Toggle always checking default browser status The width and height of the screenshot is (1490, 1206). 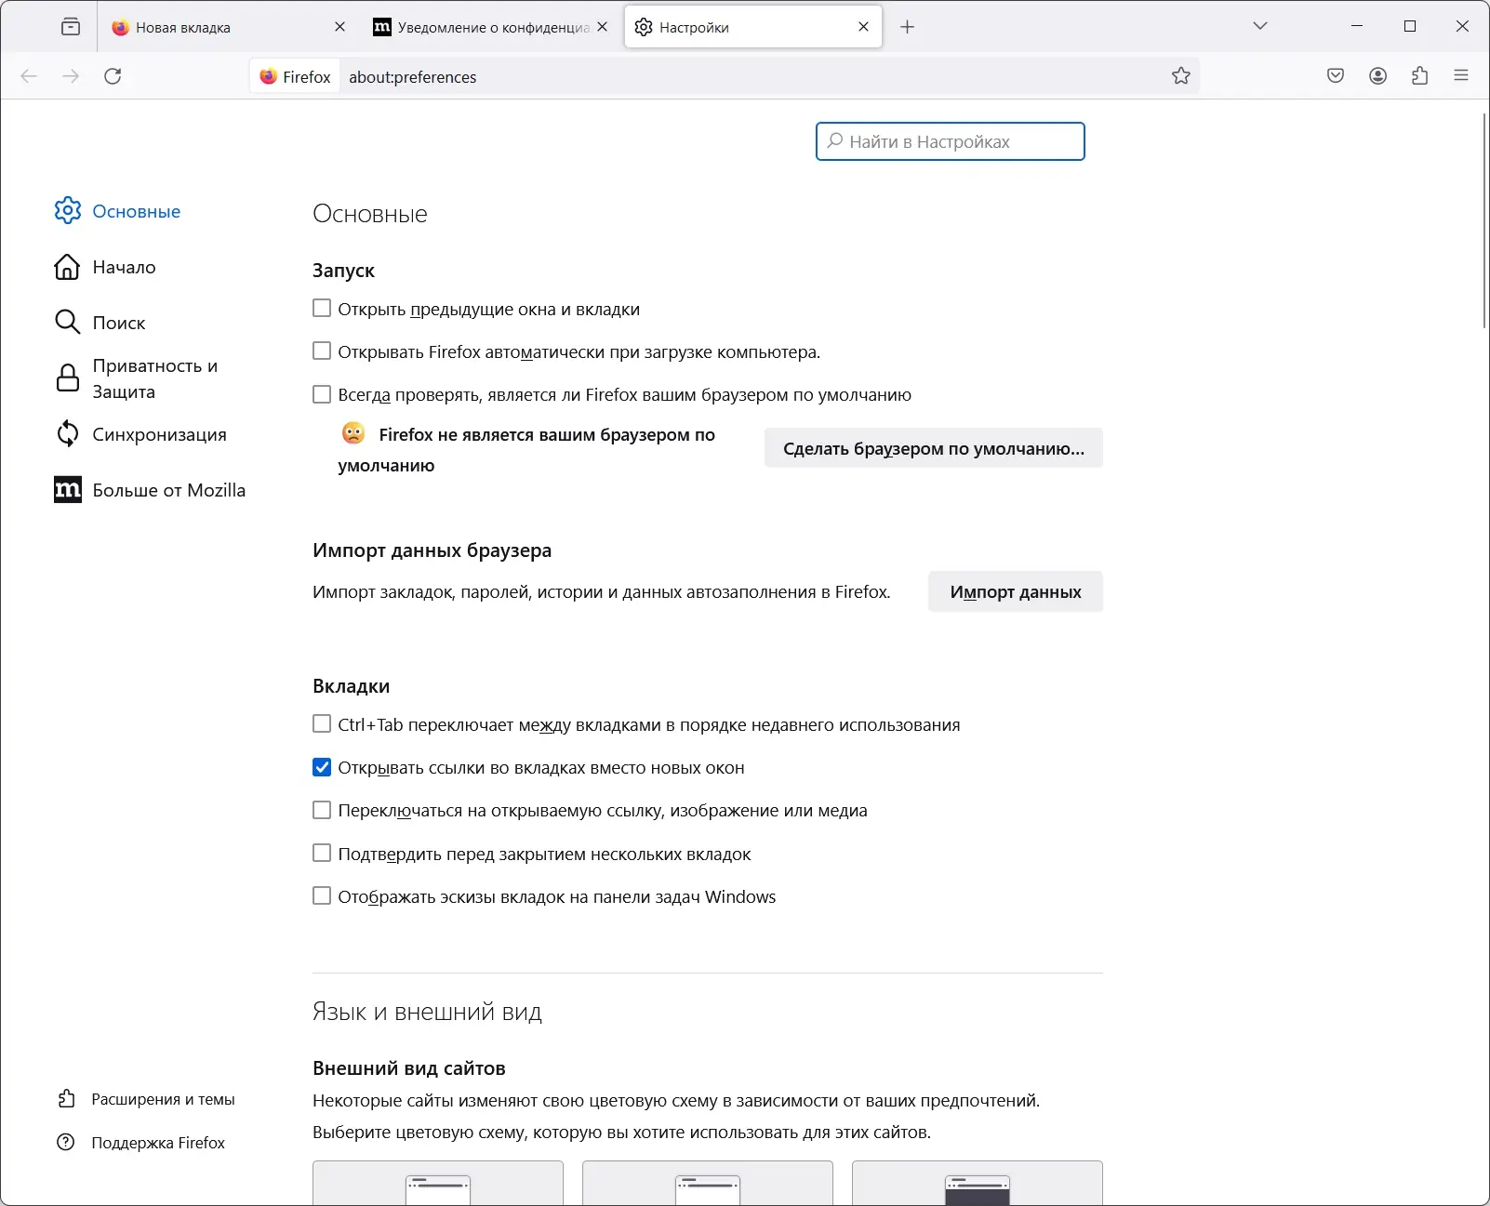click(322, 394)
